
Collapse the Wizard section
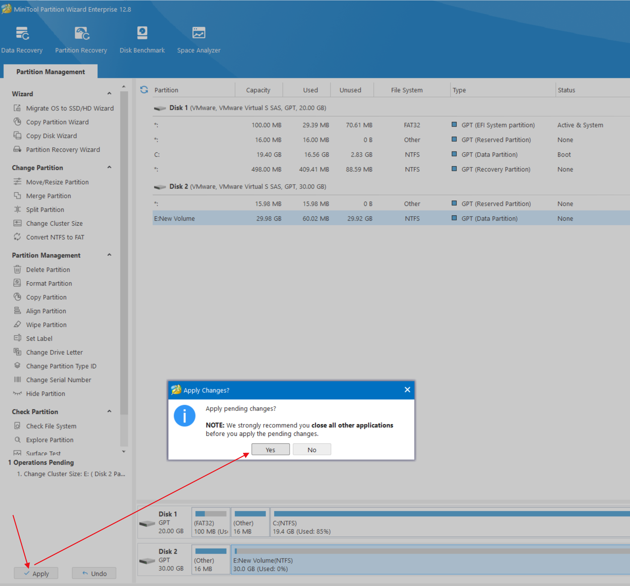point(109,93)
